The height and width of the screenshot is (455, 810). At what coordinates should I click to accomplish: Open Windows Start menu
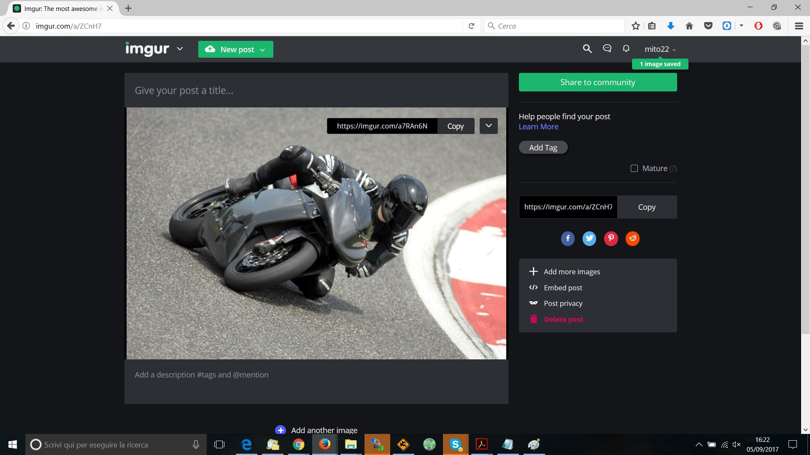(x=13, y=444)
